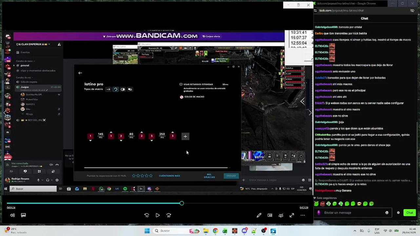Click the seek bar playhead knob
This screenshot has width=420, height=236.
(182, 203)
